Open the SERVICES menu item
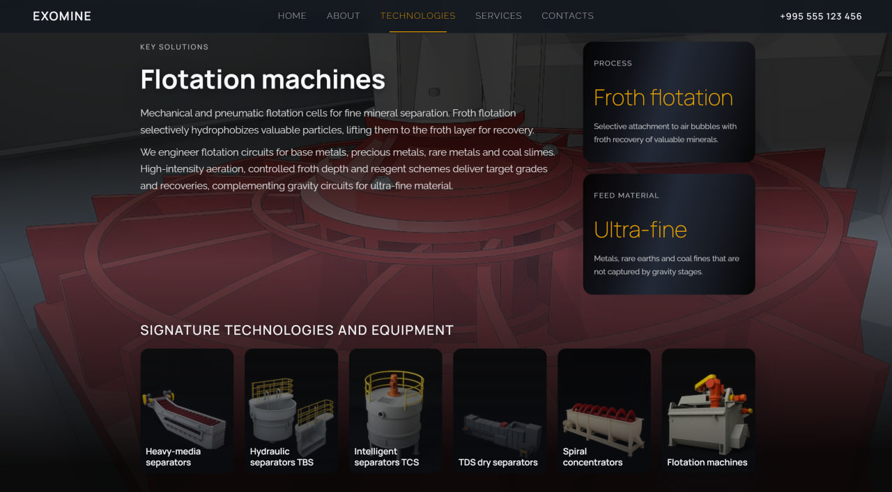892x492 pixels. pos(498,15)
